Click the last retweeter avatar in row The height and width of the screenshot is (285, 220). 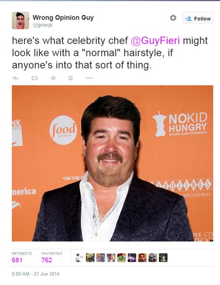(163, 258)
